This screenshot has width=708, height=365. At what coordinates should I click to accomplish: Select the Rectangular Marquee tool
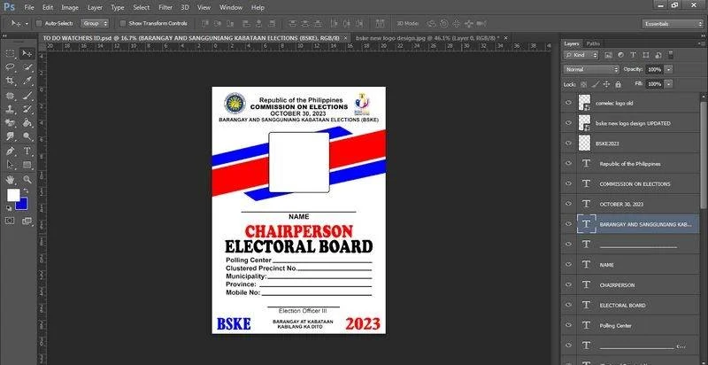(11, 54)
